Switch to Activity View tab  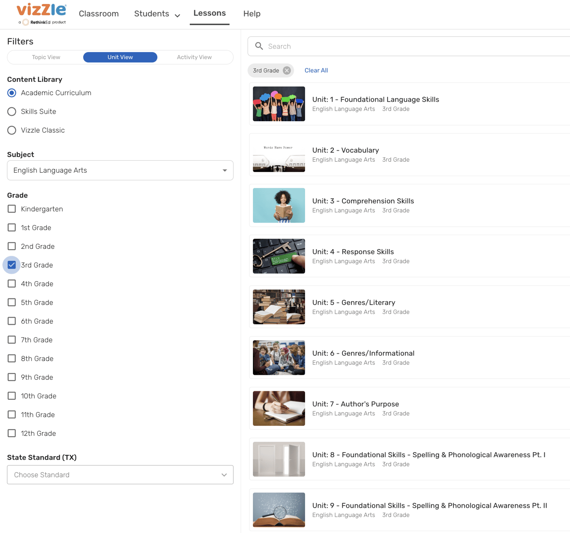(194, 57)
